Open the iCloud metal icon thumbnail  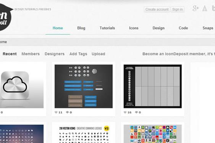point(22,86)
